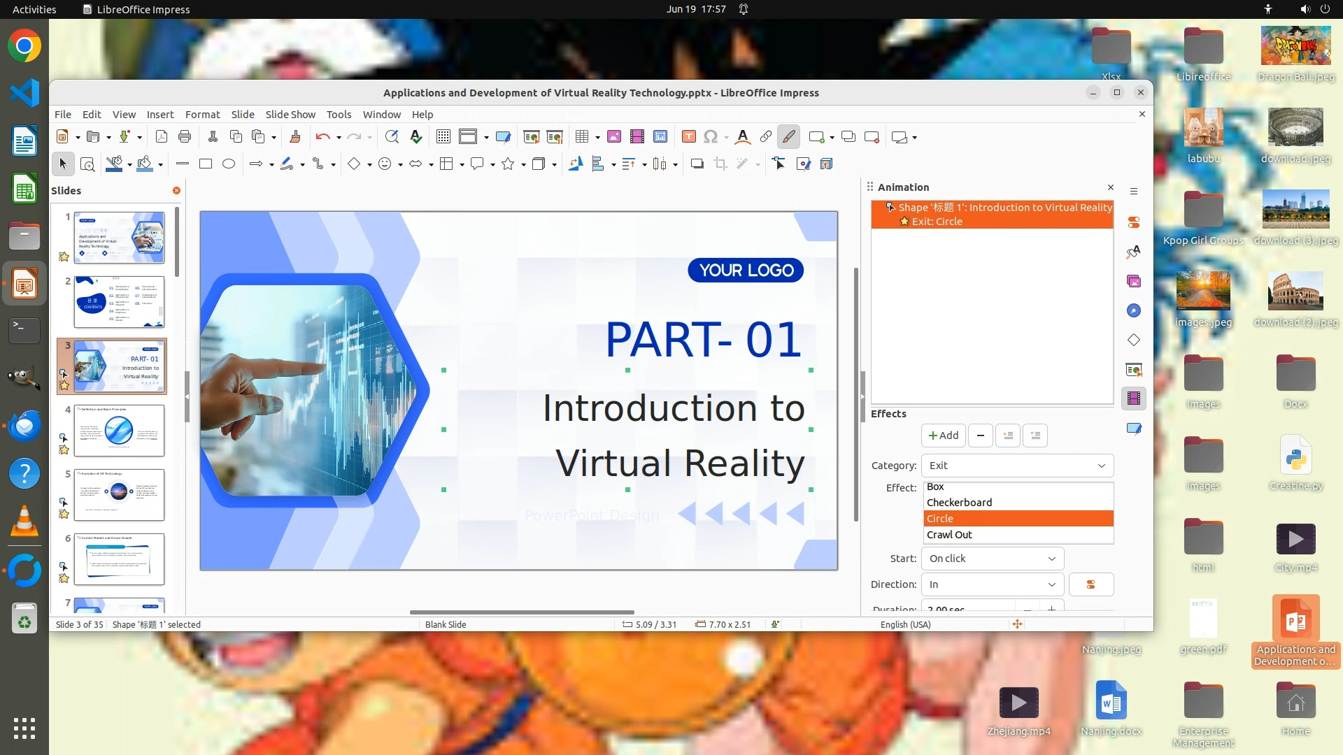Toggle the Display Grid button
The height and width of the screenshot is (755, 1343).
443,137
